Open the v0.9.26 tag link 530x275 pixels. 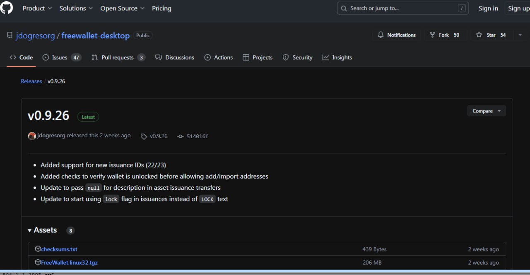point(159,136)
